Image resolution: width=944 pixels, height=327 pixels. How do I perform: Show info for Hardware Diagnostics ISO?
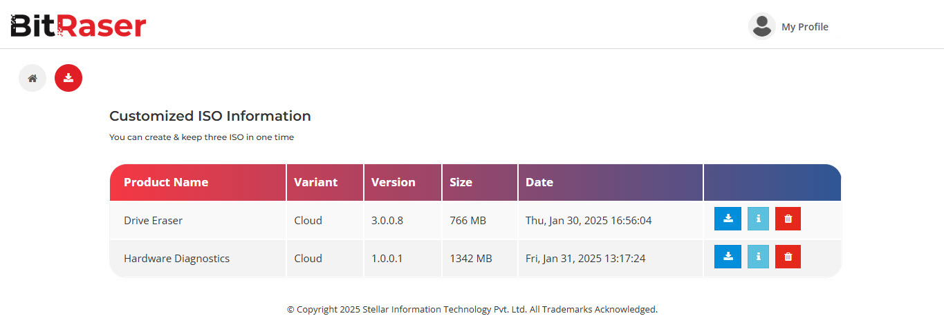(758, 257)
